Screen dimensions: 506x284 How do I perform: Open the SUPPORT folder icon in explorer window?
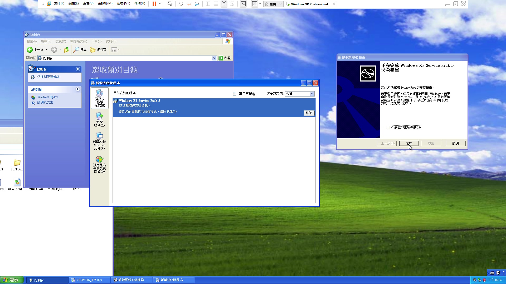(x=17, y=165)
